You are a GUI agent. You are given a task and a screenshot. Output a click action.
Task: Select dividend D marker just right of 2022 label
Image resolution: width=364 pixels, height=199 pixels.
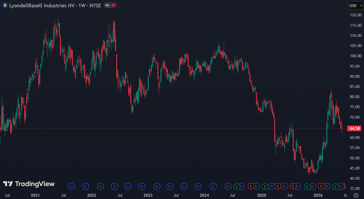[x=101, y=186]
